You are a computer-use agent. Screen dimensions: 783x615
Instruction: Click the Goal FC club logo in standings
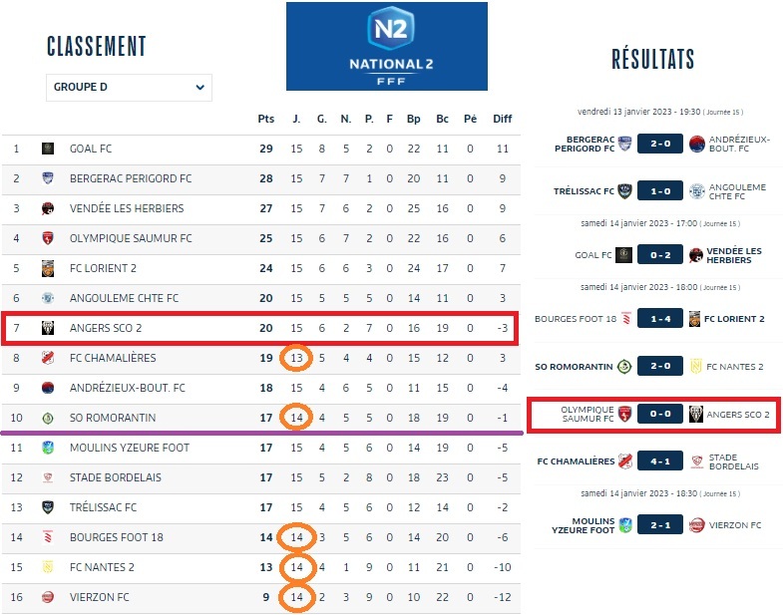pos(47,149)
